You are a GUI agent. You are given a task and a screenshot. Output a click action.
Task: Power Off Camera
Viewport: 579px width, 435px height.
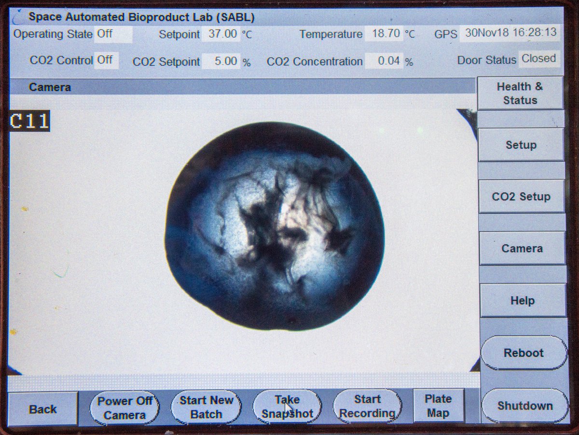pos(124,408)
